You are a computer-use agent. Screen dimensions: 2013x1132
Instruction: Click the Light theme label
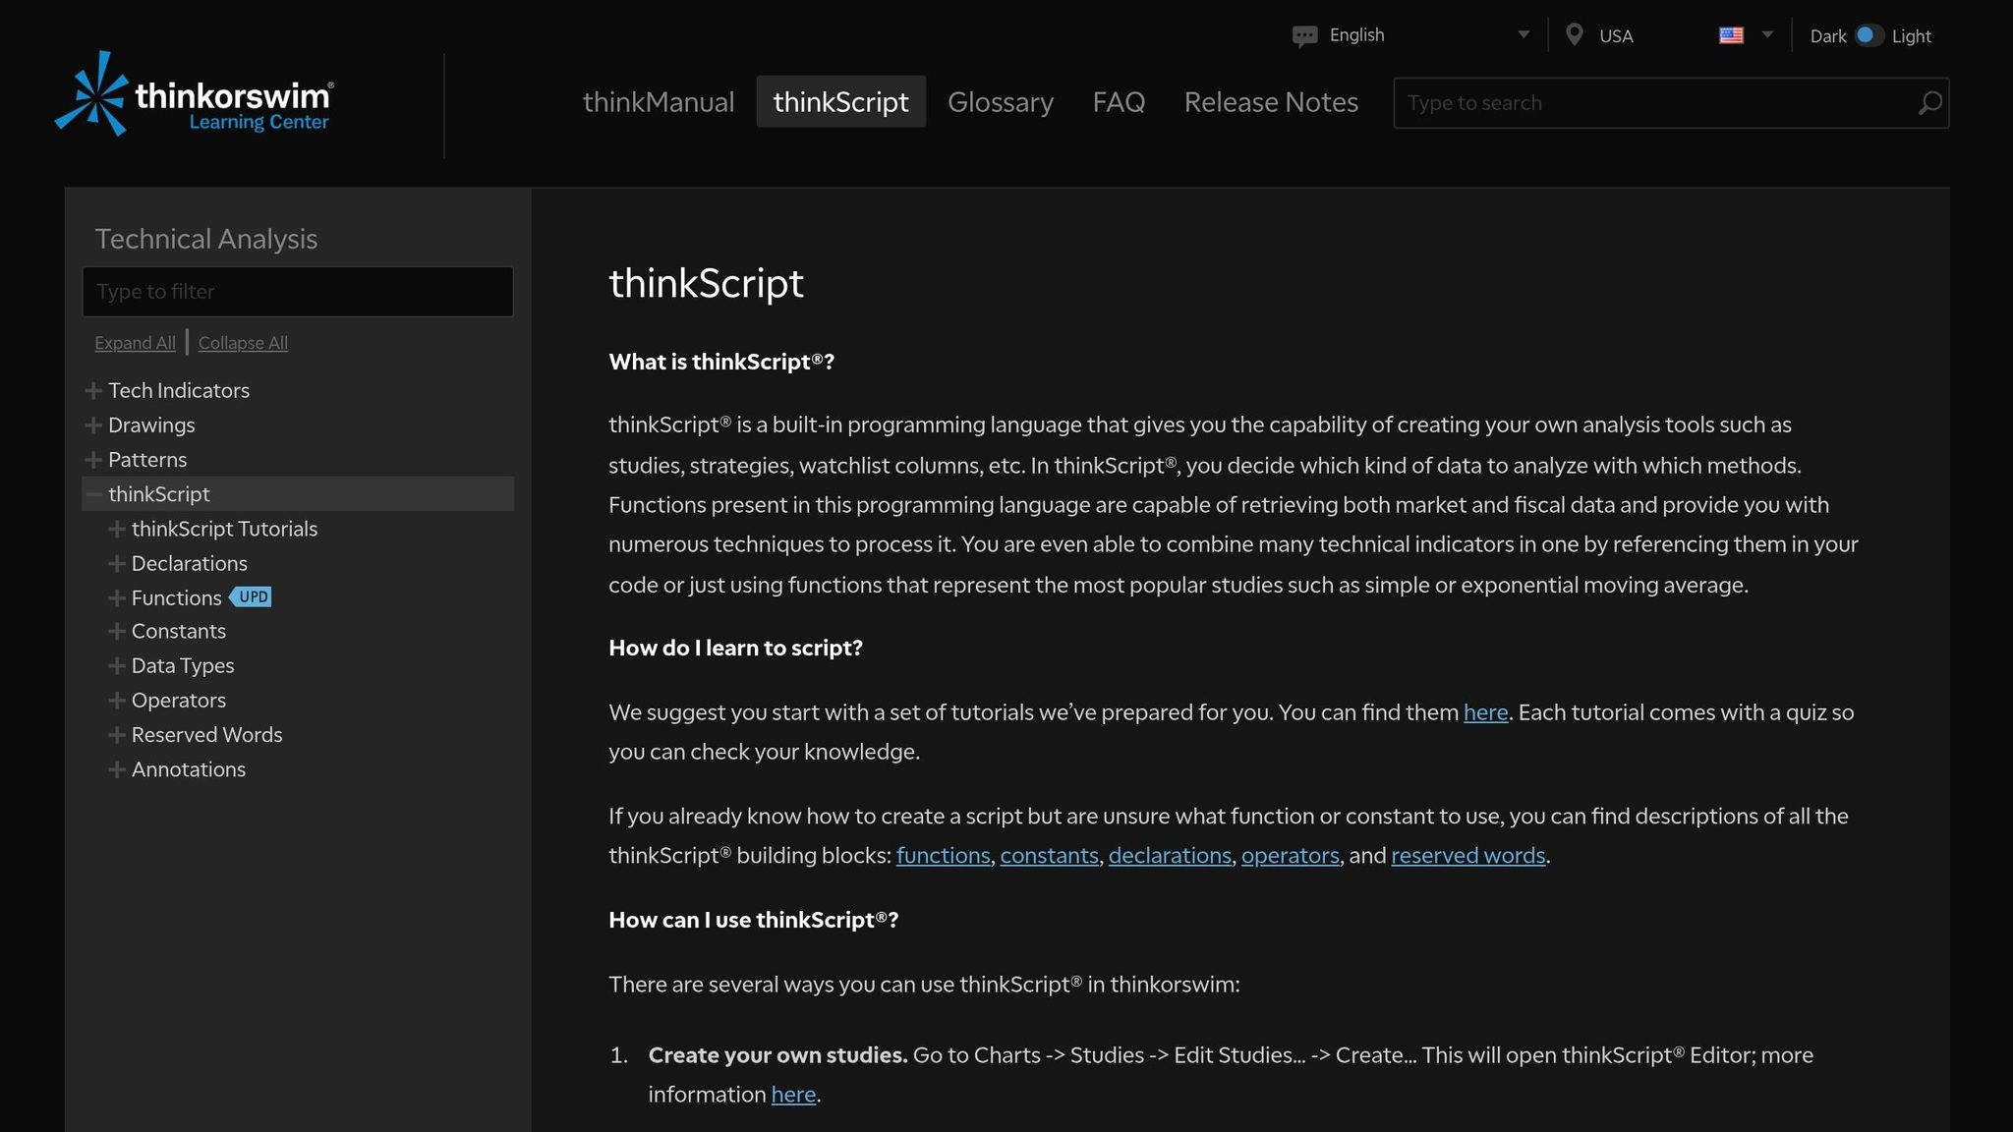point(1911,36)
